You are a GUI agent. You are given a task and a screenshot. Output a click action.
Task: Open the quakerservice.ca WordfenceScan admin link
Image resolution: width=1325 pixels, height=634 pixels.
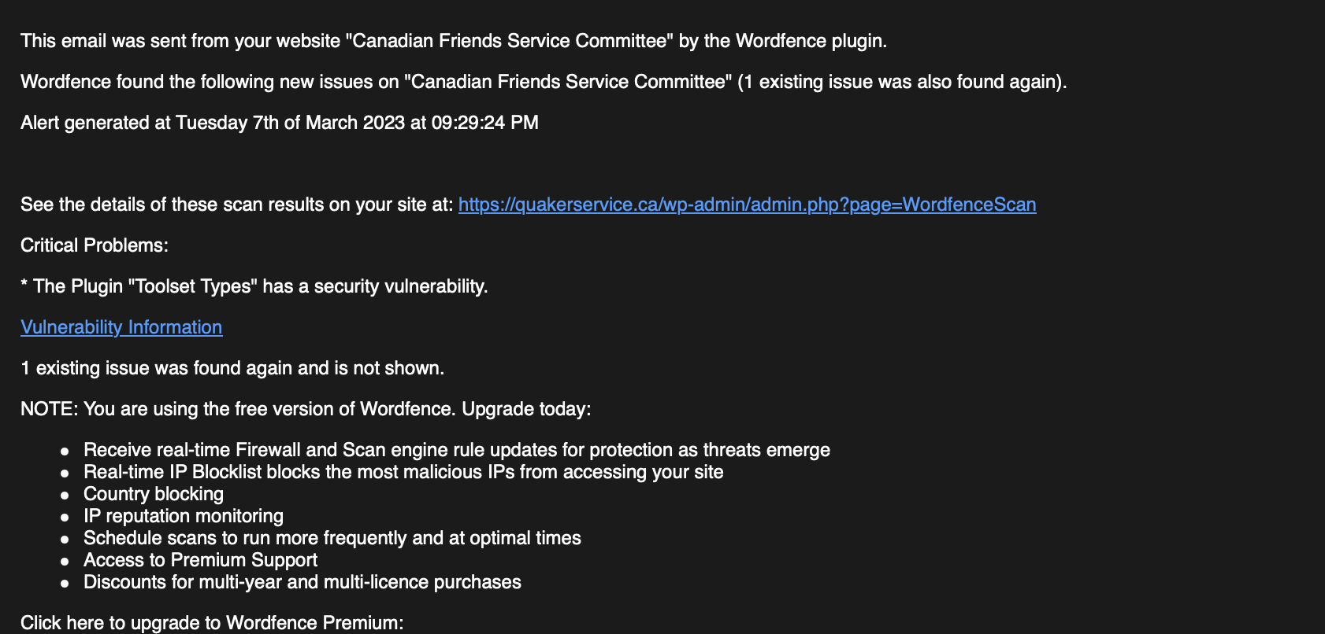(747, 205)
